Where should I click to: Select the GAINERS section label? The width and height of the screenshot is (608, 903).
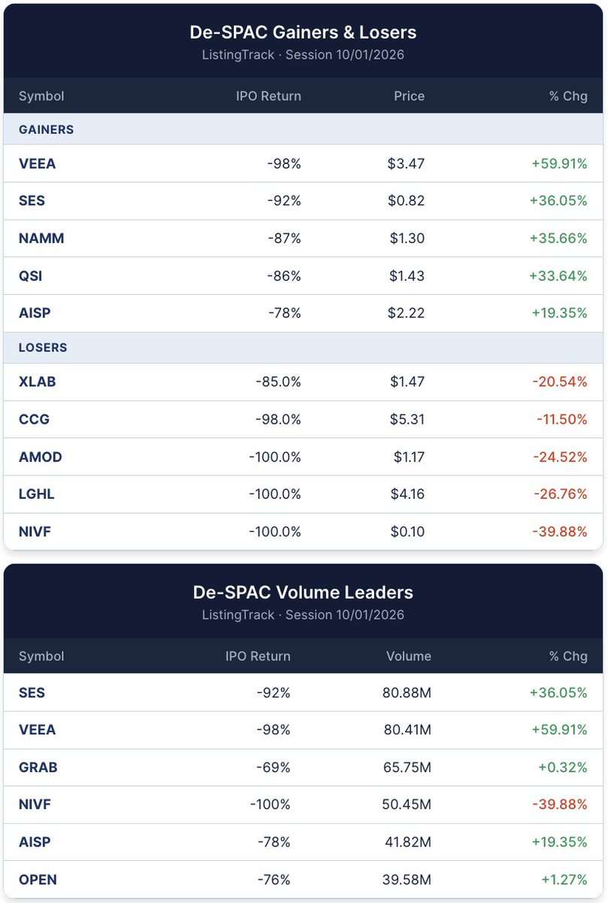pyautogui.click(x=46, y=129)
